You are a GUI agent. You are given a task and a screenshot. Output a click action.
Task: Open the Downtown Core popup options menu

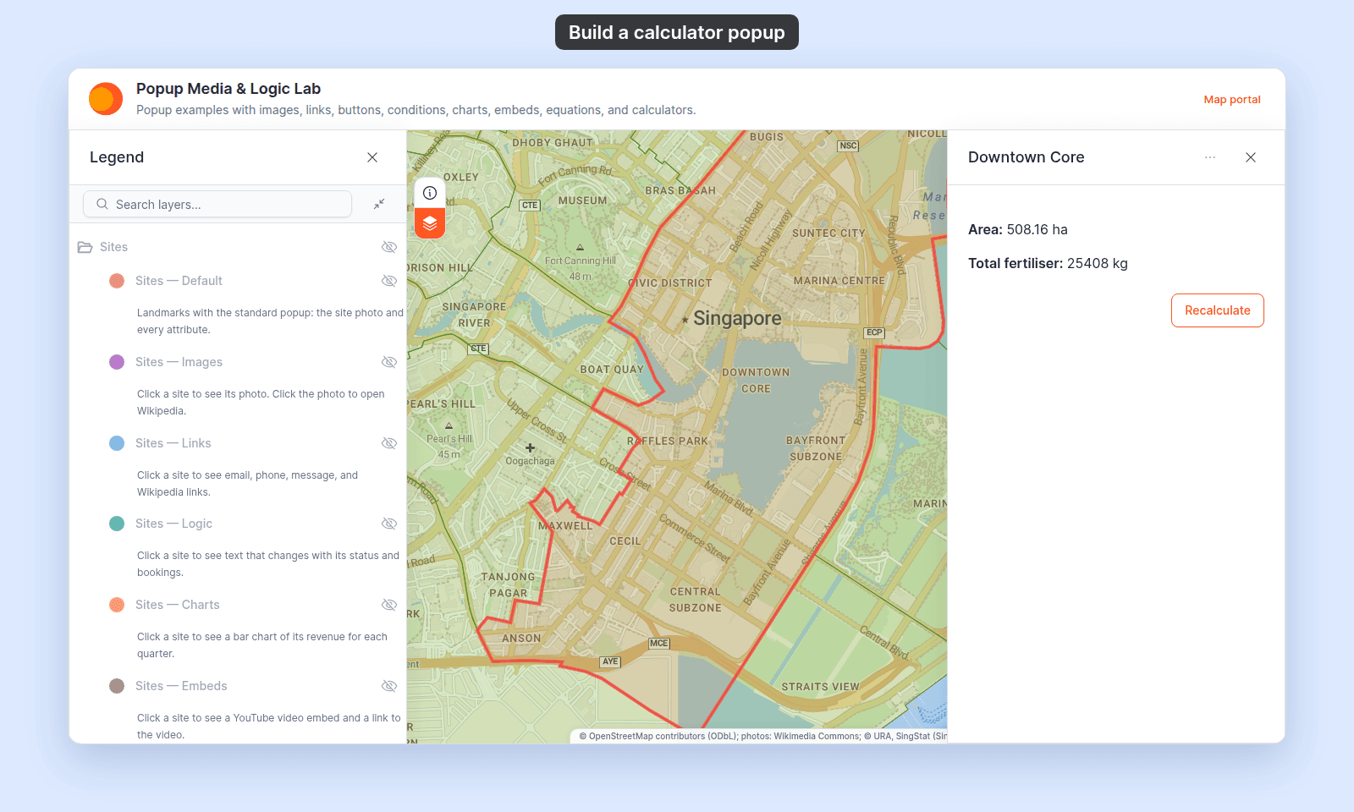pyautogui.click(x=1210, y=157)
